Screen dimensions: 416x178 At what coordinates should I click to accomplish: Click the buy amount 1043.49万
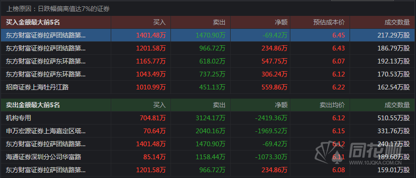pos(151,74)
